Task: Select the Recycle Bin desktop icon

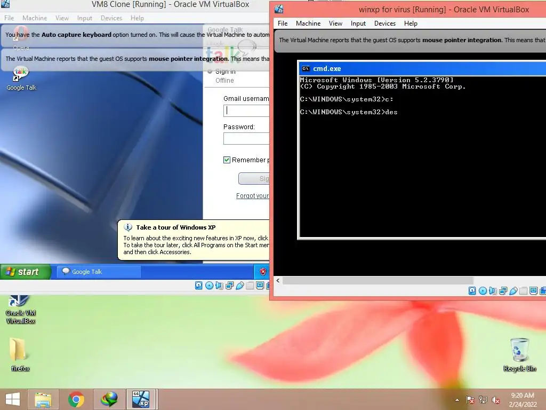Action: (x=519, y=354)
